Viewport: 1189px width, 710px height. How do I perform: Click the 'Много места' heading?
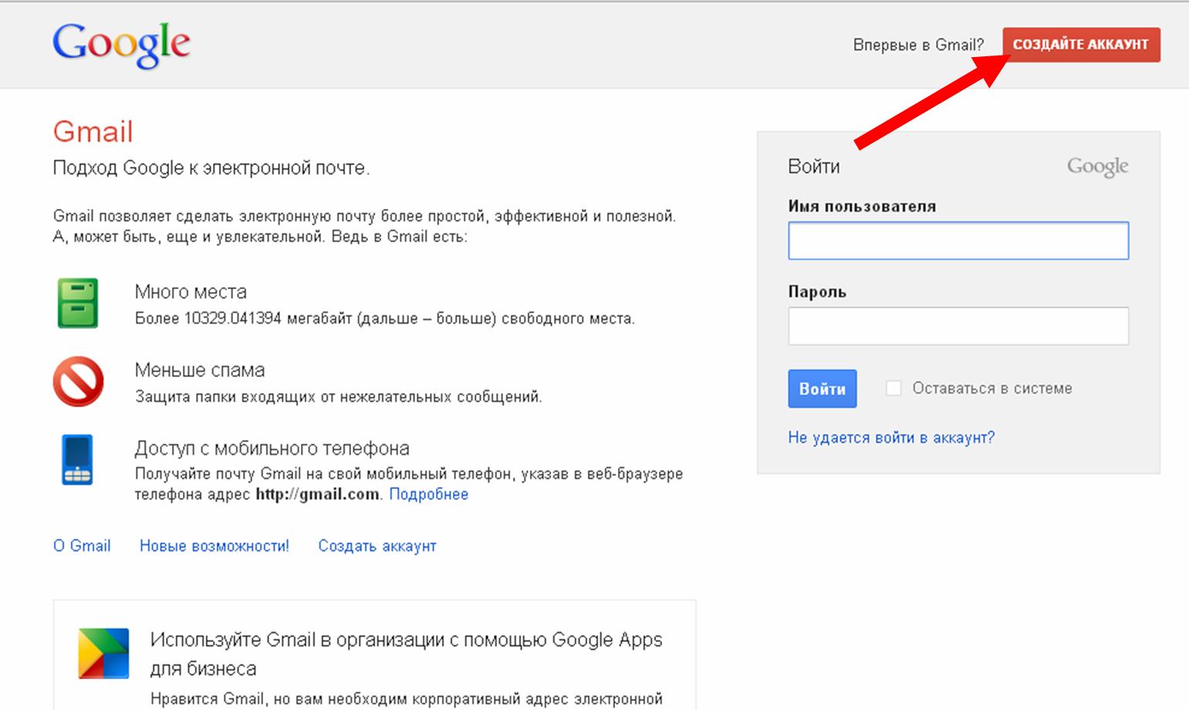[x=191, y=291]
